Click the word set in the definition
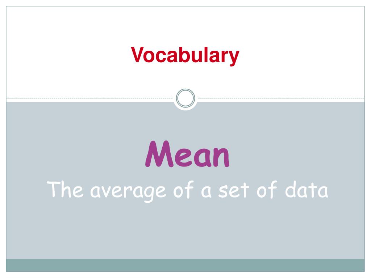The width and height of the screenshot is (371, 278). tap(234, 190)
